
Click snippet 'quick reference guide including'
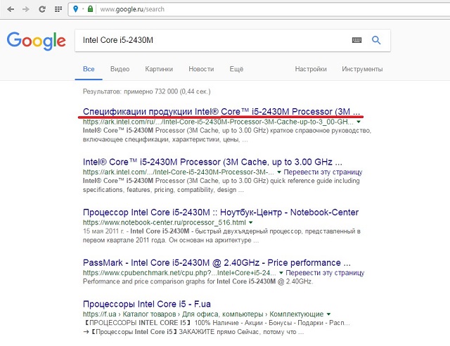tap(315, 181)
